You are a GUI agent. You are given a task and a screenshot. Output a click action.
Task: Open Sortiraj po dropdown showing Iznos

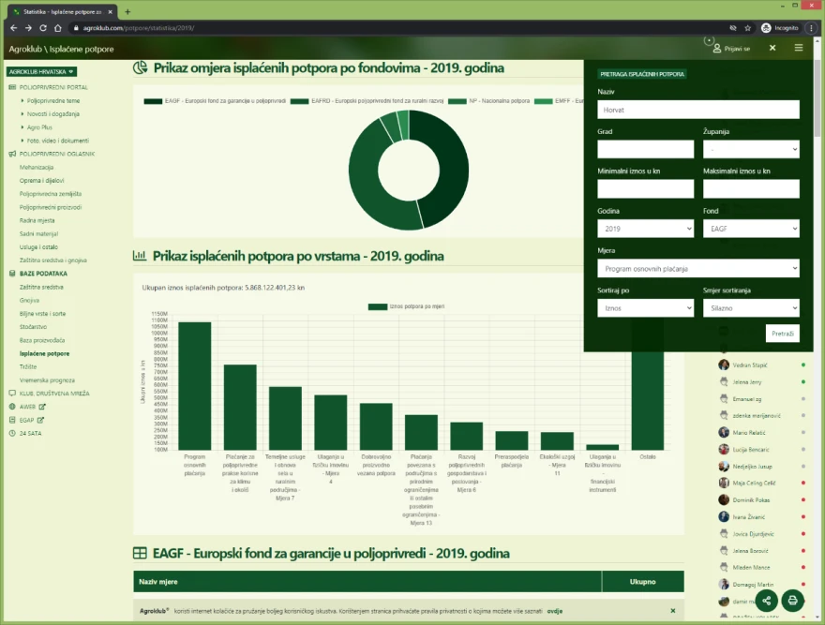[645, 308]
